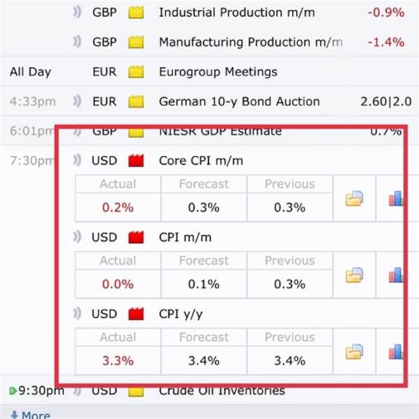Click red impact icon beside CPI y/y
The width and height of the screenshot is (419, 419).
135,314
